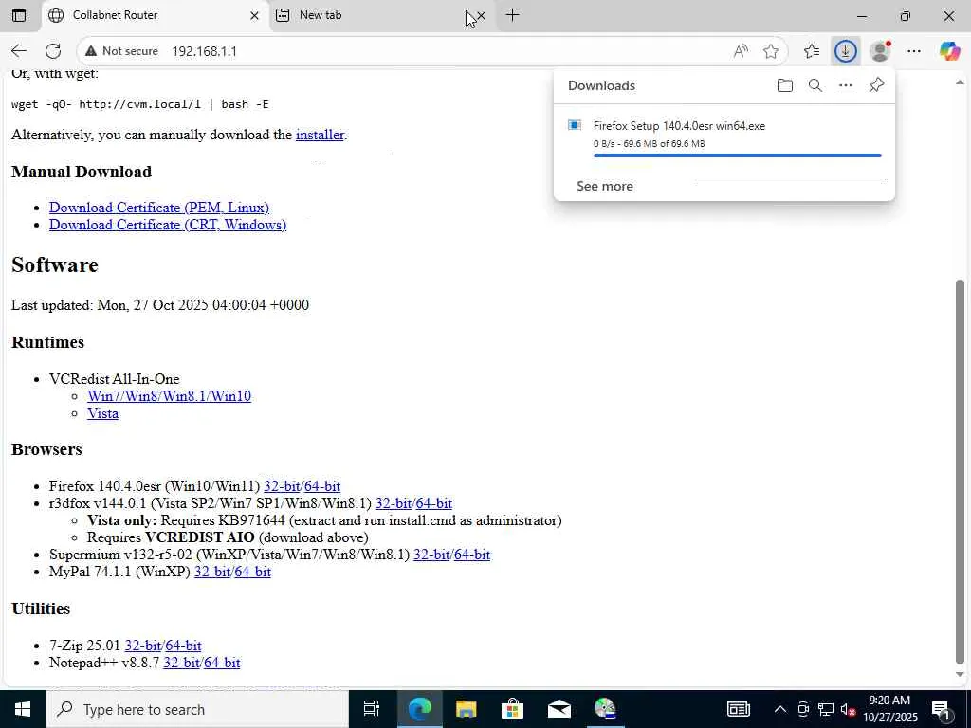Image resolution: width=971 pixels, height=728 pixels.
Task: Download 7-Zip 25.01 64-bit
Action: point(183,646)
